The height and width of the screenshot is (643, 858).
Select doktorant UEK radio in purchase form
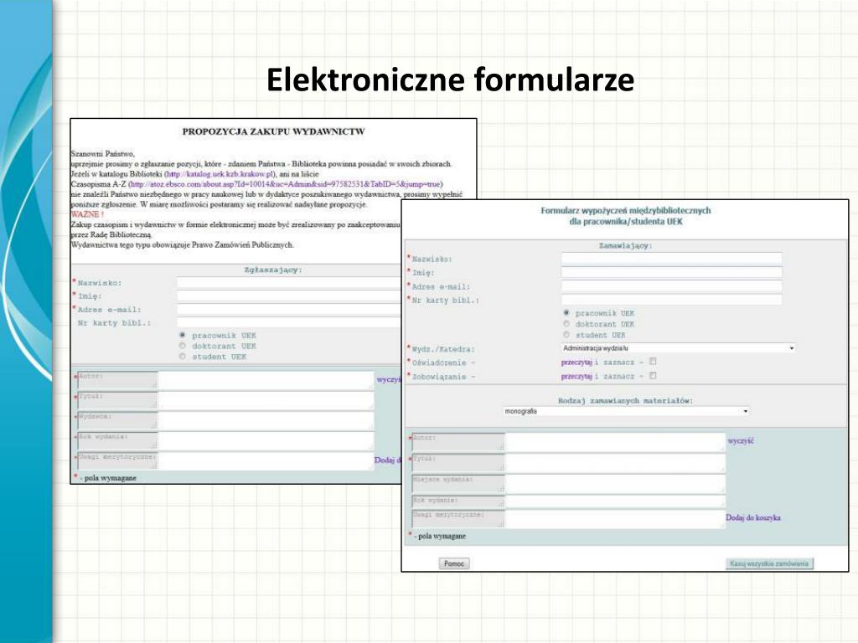pos(182,346)
